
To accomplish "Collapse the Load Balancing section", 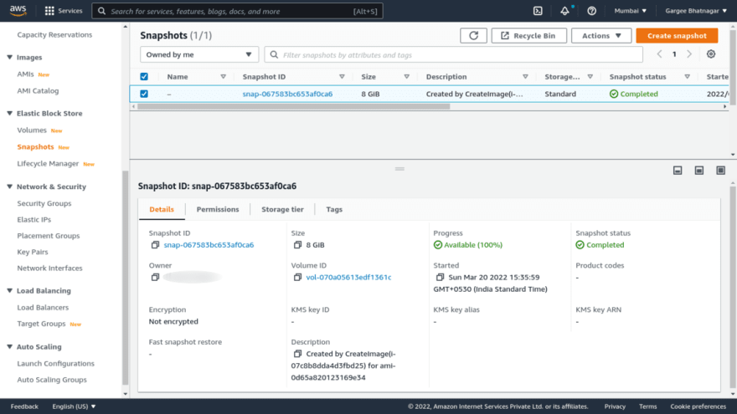I will pyautogui.click(x=9, y=290).
